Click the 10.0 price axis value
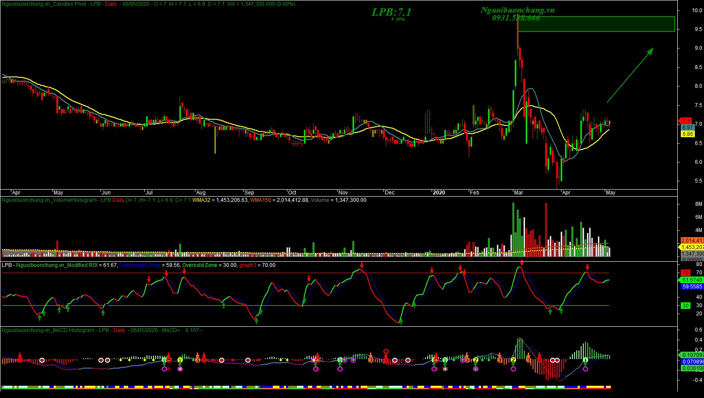This screenshot has width=704, height=398. [x=697, y=10]
